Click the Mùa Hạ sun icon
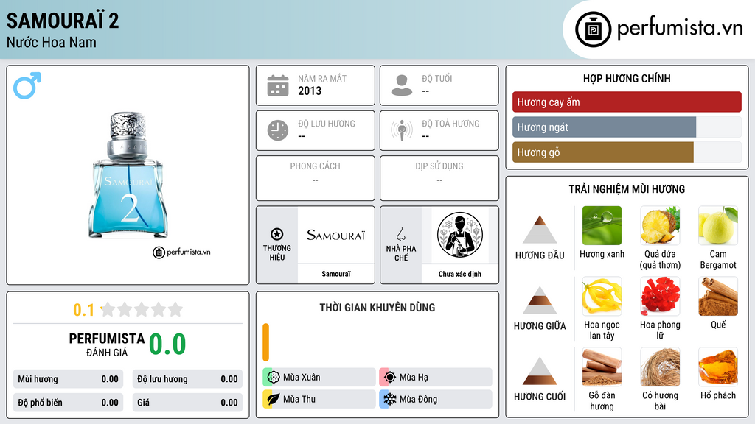The height and width of the screenshot is (424, 755). [x=390, y=378]
